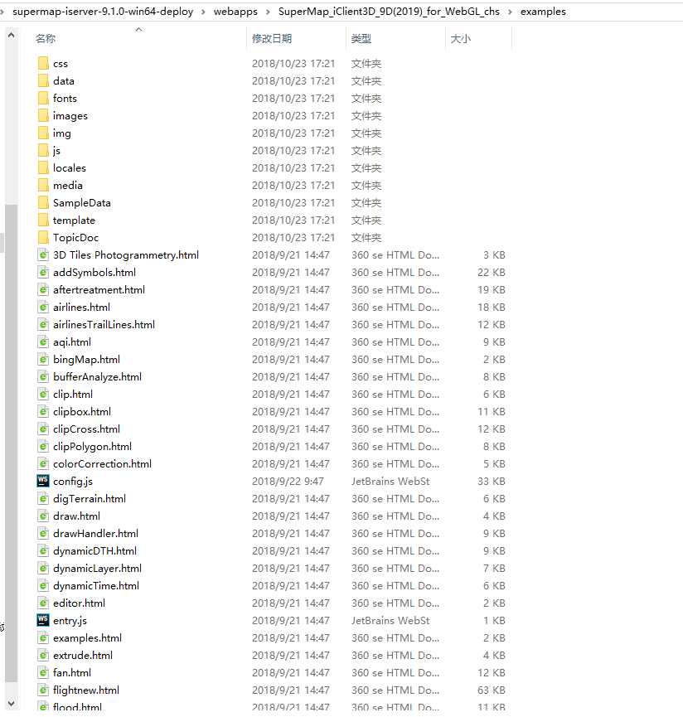Click the 63 KB size of flightnew.html
683x717 pixels.
click(492, 690)
